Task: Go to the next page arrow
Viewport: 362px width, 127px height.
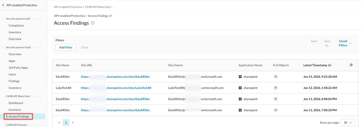Action: tap(72, 123)
